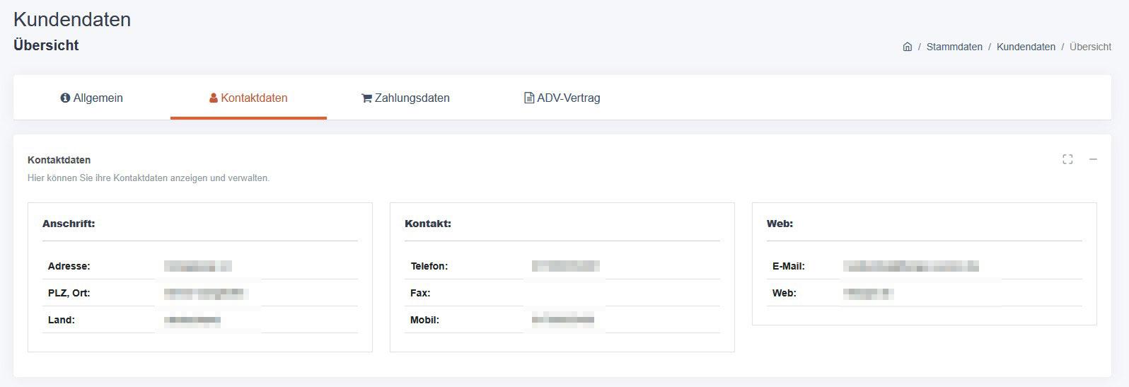Click the document icon beside ADV-Vertrag

(x=528, y=98)
